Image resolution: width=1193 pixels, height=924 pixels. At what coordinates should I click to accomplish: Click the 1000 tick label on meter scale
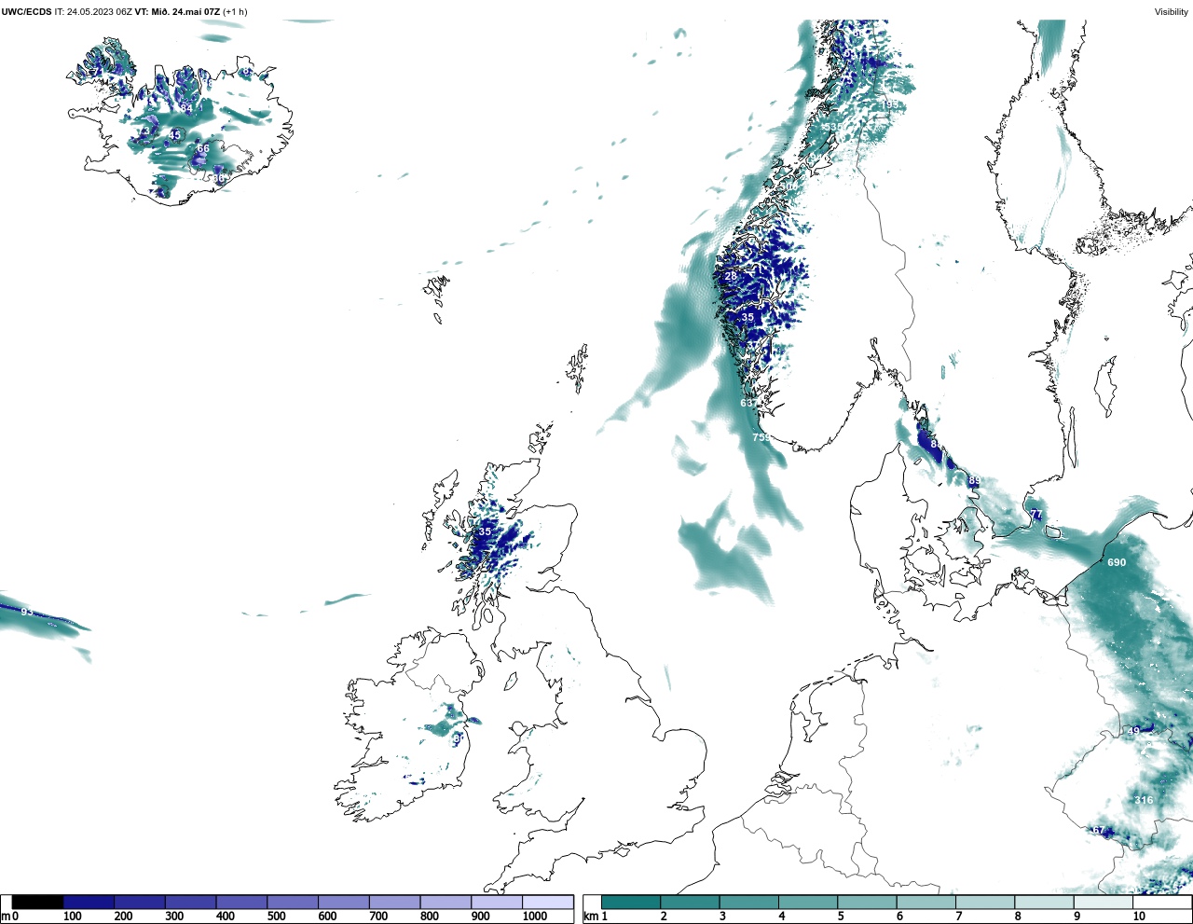pyautogui.click(x=535, y=917)
